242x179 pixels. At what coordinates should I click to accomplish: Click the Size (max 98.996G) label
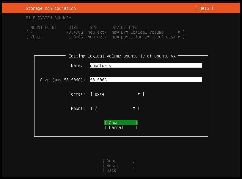tap(62, 80)
